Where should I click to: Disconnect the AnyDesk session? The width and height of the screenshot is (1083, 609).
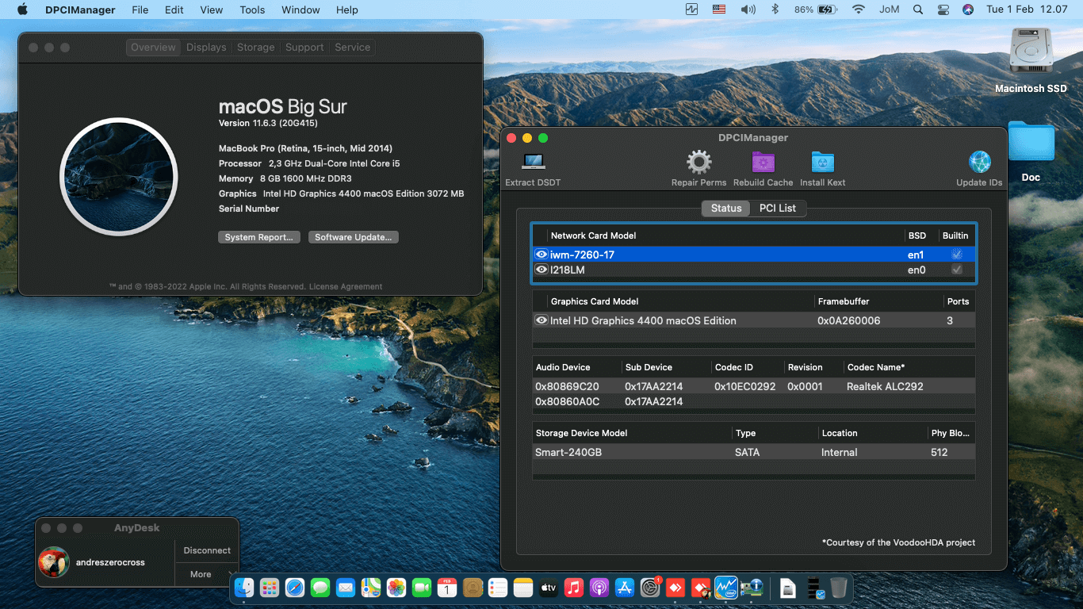[206, 550]
